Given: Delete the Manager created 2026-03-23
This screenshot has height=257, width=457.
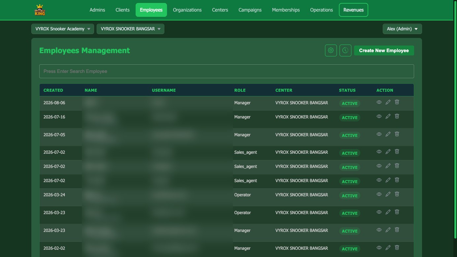Looking at the screenshot, I should point(397,230).
